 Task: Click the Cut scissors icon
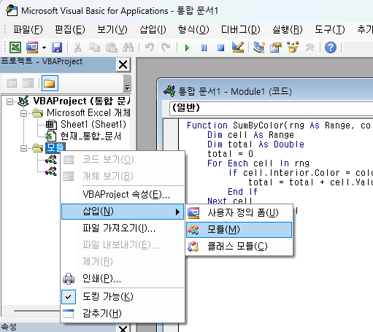77,47
